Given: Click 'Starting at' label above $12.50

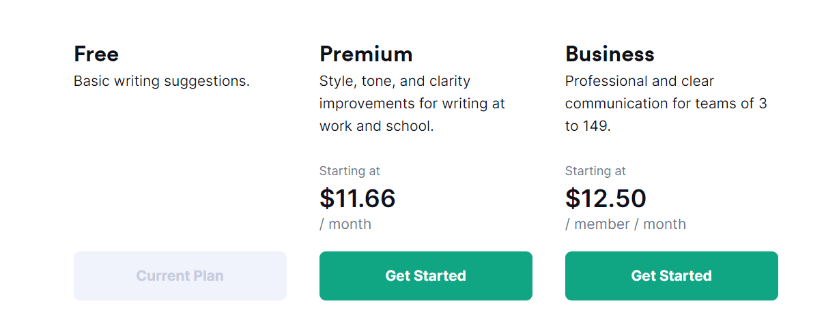Looking at the screenshot, I should (x=595, y=171).
